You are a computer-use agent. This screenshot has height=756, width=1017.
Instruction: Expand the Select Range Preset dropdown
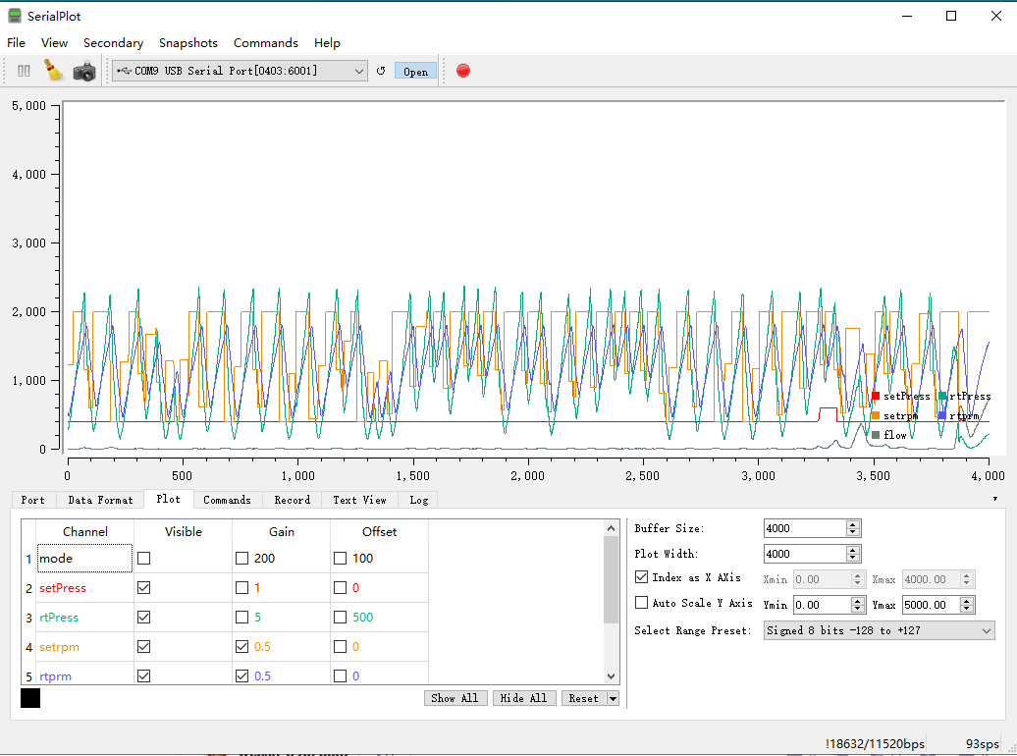pyautogui.click(x=879, y=630)
